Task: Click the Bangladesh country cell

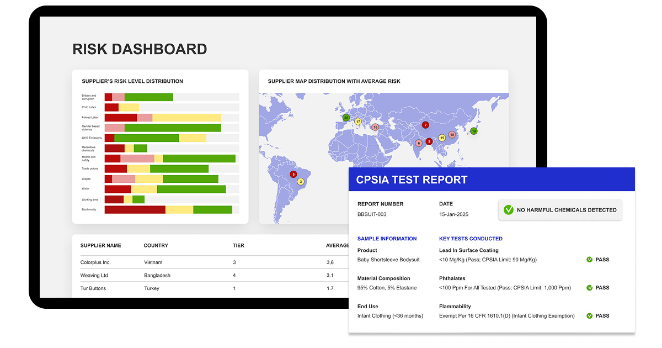Action: click(157, 275)
